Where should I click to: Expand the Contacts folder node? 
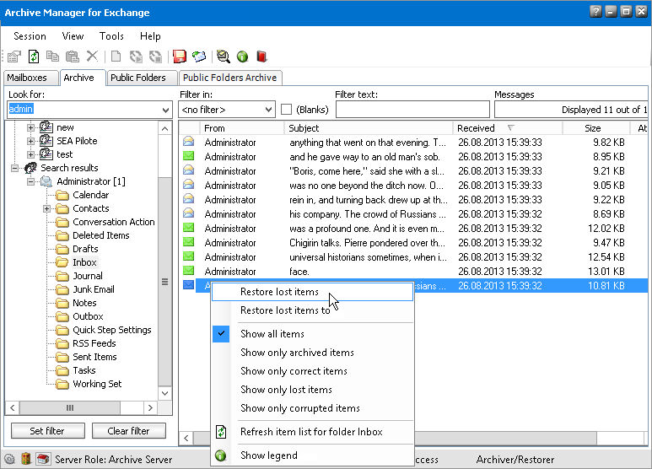pyautogui.click(x=47, y=208)
